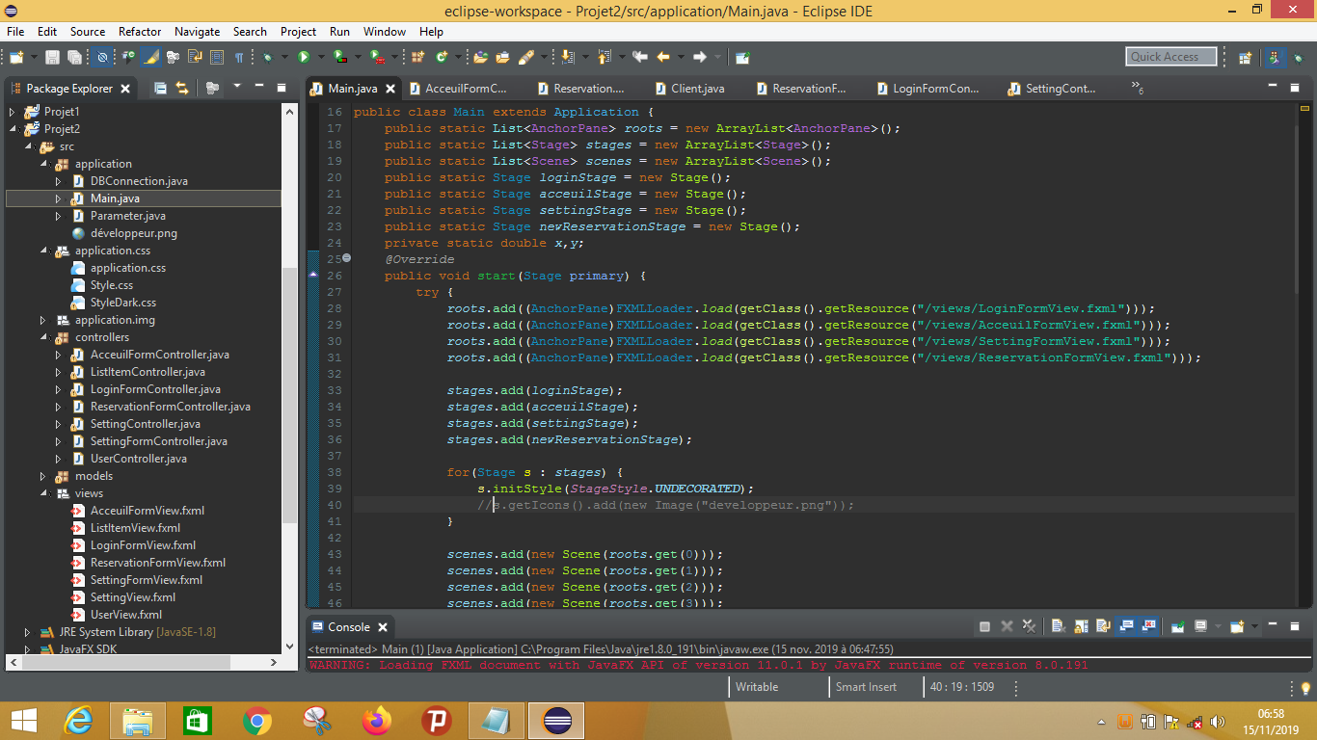Select DBConnection.java in Package Explorer

pos(139,181)
